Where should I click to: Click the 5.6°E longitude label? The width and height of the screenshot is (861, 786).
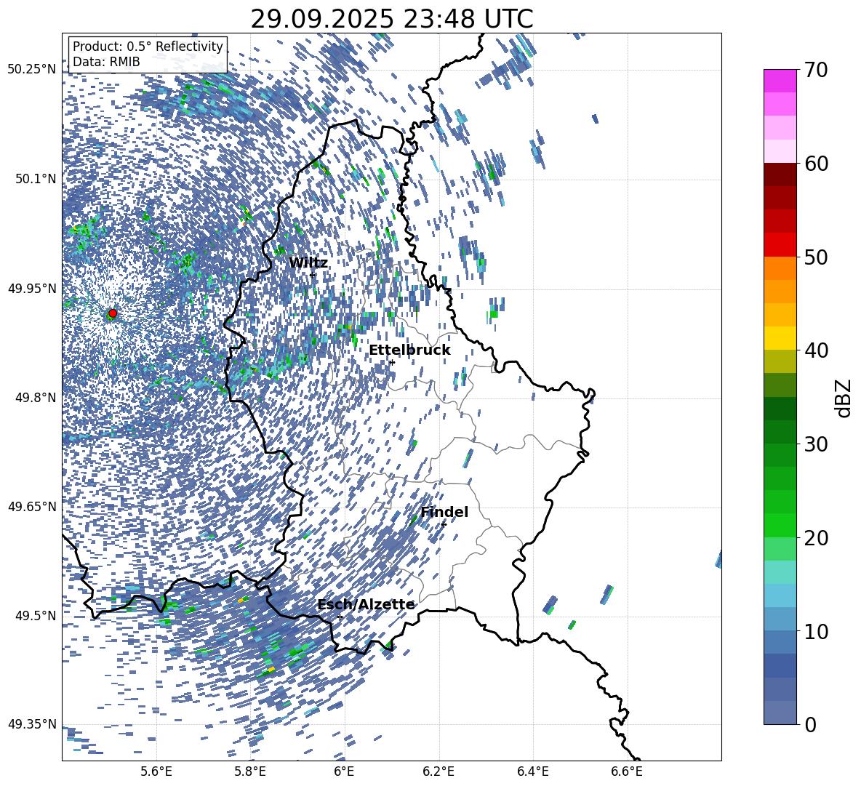(x=156, y=771)
